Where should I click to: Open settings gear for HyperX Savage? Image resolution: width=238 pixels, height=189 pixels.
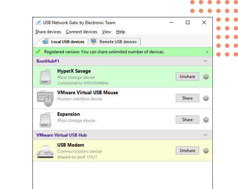(206, 77)
